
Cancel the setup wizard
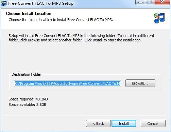click(153, 124)
